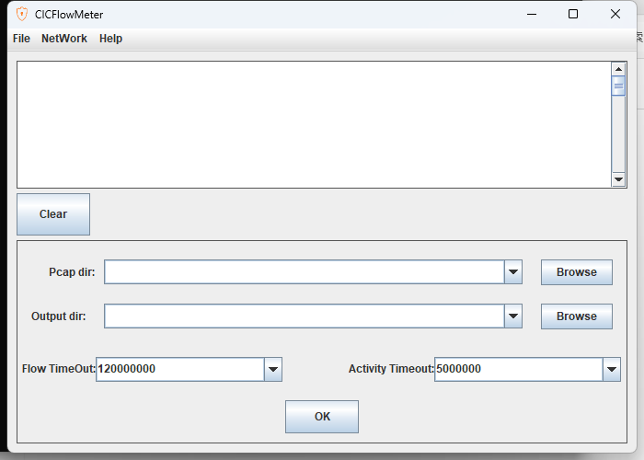The width and height of the screenshot is (644, 460).
Task: Expand the Output dir dropdown arrow
Action: 513,316
